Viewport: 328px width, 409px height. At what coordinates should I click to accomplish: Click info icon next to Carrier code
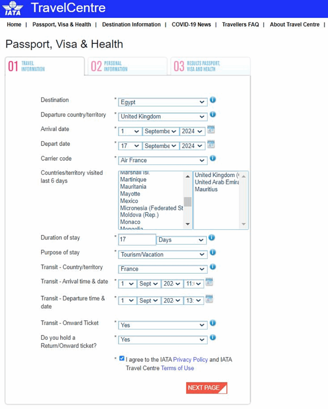click(213, 159)
